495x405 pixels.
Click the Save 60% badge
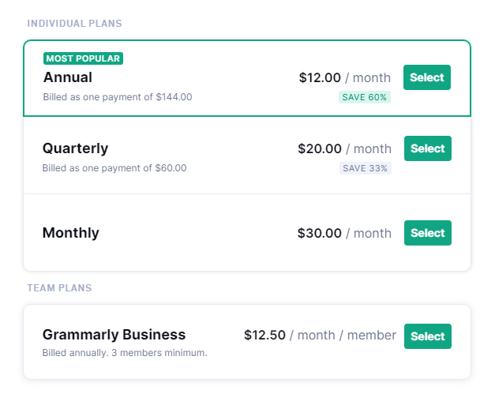tap(365, 97)
